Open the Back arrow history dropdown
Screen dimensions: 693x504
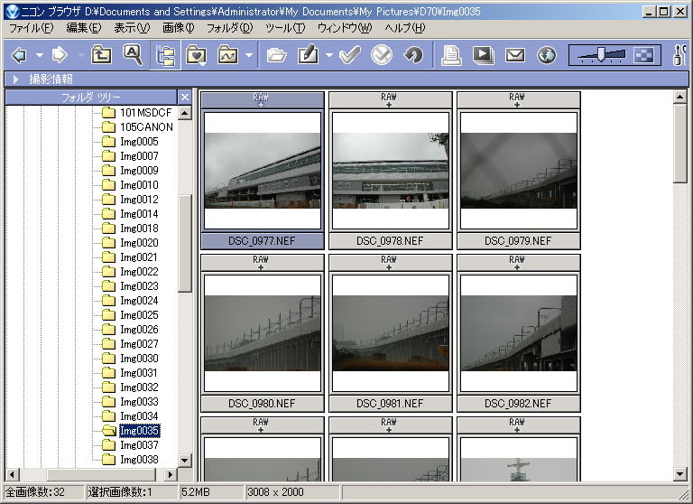[x=40, y=55]
